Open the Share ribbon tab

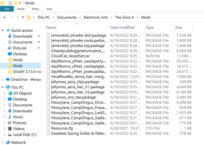[35, 9]
